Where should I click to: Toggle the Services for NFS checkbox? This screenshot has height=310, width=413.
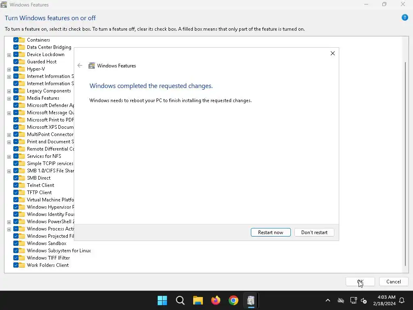[16, 156]
